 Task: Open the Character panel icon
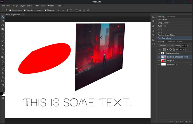(x=153, y=31)
